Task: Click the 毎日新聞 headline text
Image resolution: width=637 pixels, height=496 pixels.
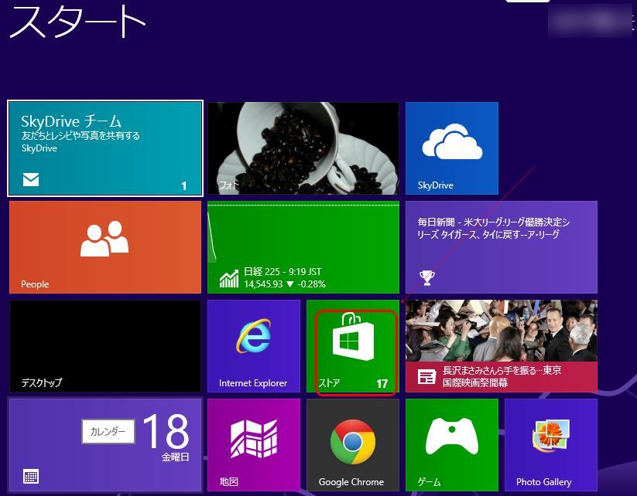Action: coord(494,228)
